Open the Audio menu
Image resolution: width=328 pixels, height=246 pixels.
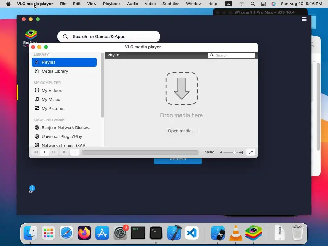[x=133, y=4]
